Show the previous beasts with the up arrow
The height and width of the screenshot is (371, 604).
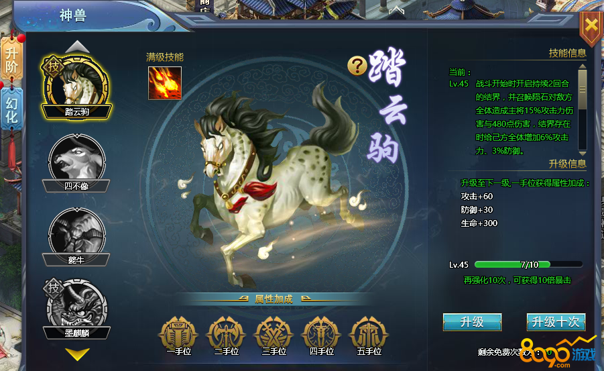click(77, 47)
